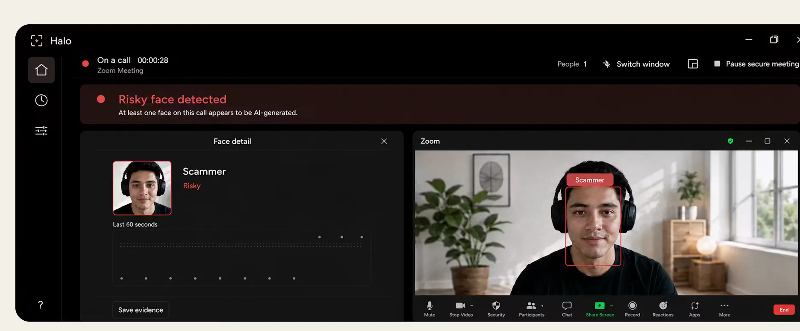Image resolution: width=800 pixels, height=331 pixels.
Task: Click the Zoom Meeting subtitle text
Action: [x=120, y=71]
